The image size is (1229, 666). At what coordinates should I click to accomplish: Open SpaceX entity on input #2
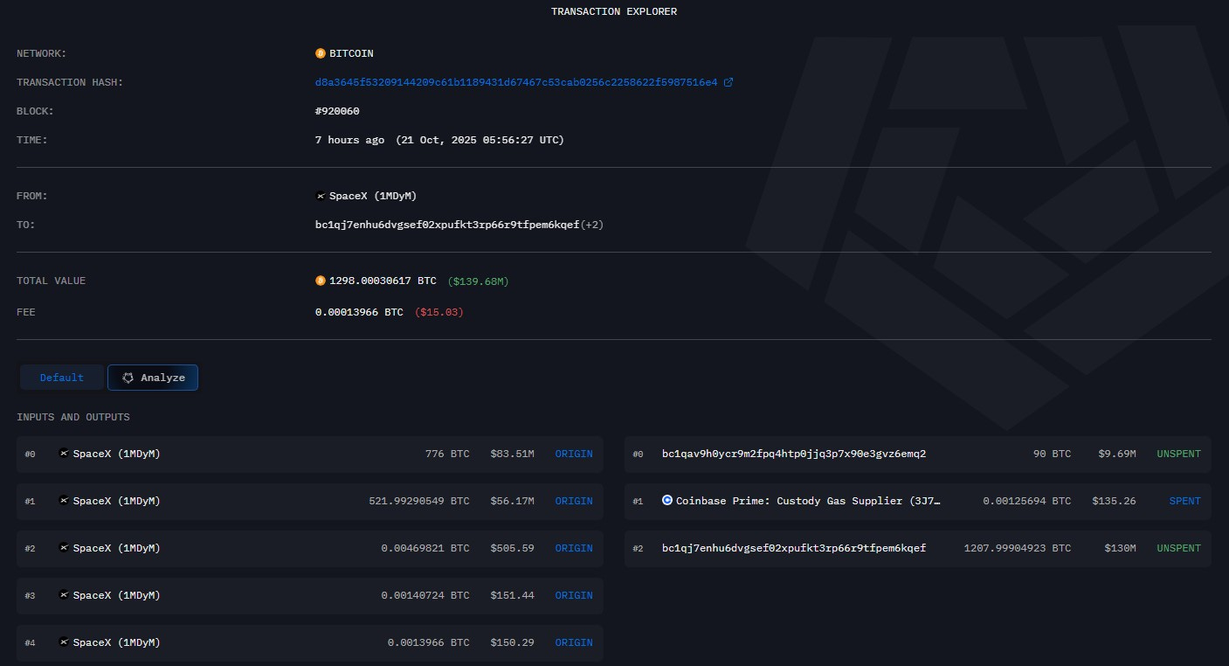(116, 548)
